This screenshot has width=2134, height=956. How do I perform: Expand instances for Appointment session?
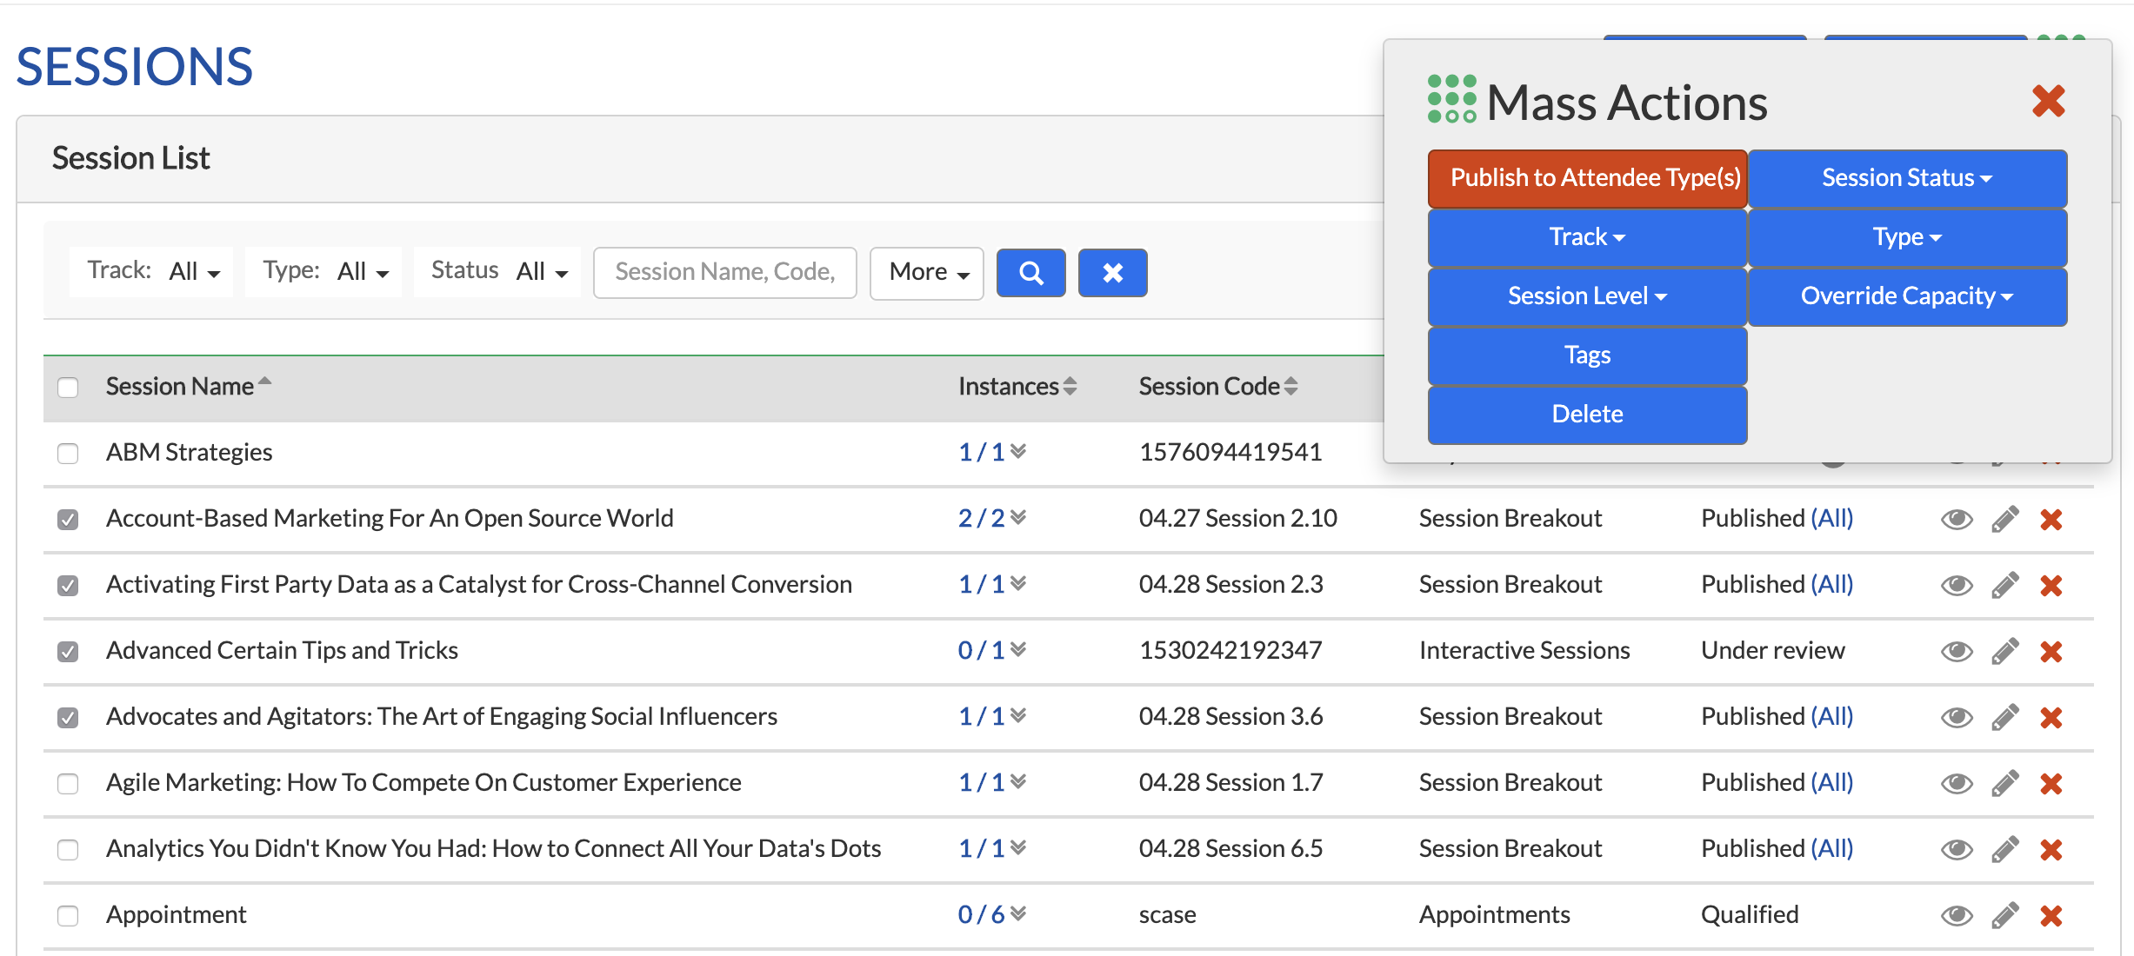tap(1018, 913)
